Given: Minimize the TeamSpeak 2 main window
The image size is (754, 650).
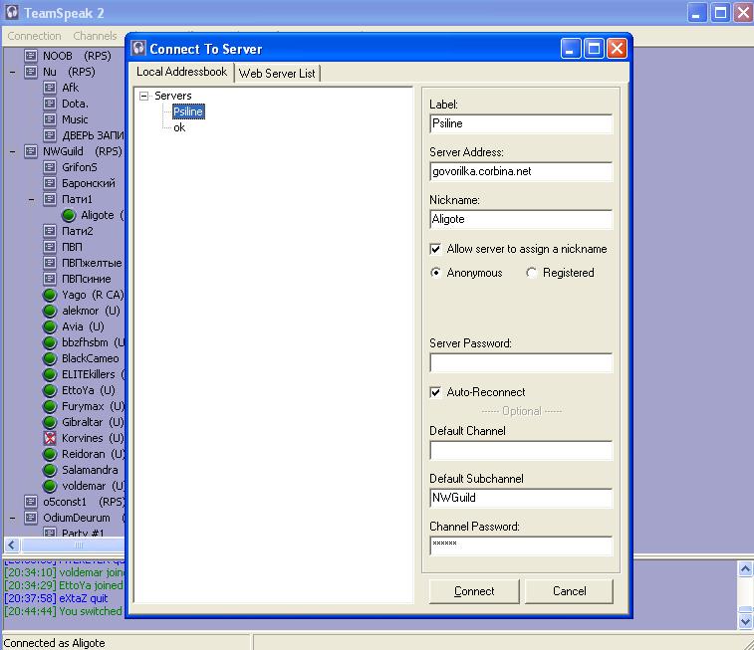Looking at the screenshot, I should [x=696, y=13].
